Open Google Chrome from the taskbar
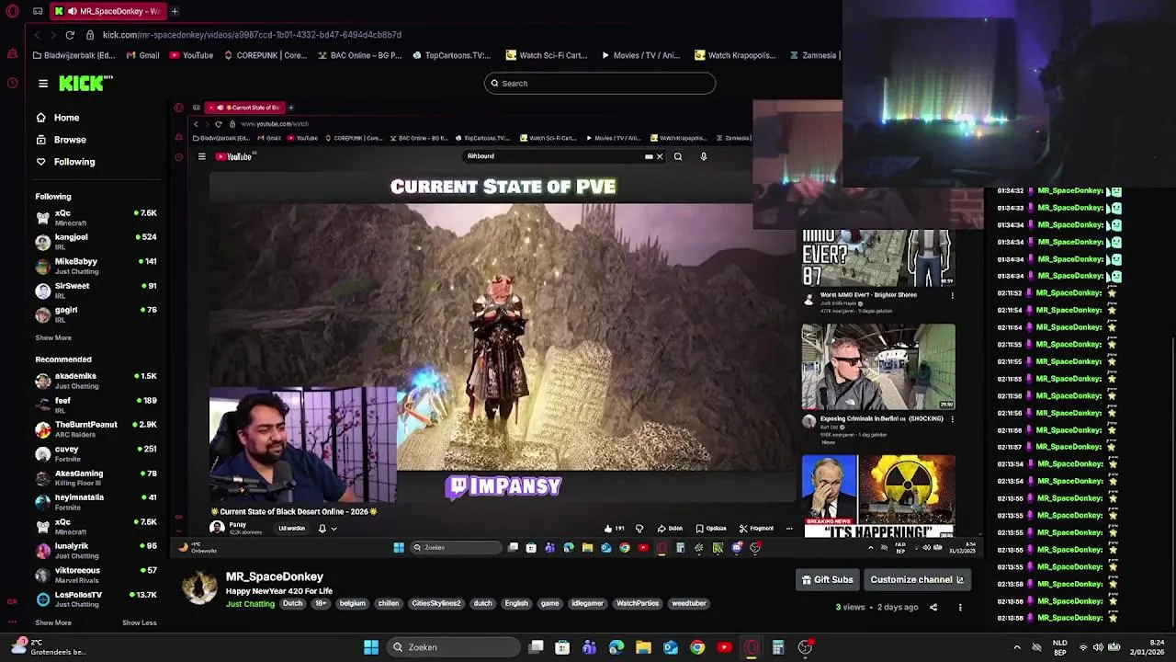Screen dimensions: 1176x662 point(697,647)
